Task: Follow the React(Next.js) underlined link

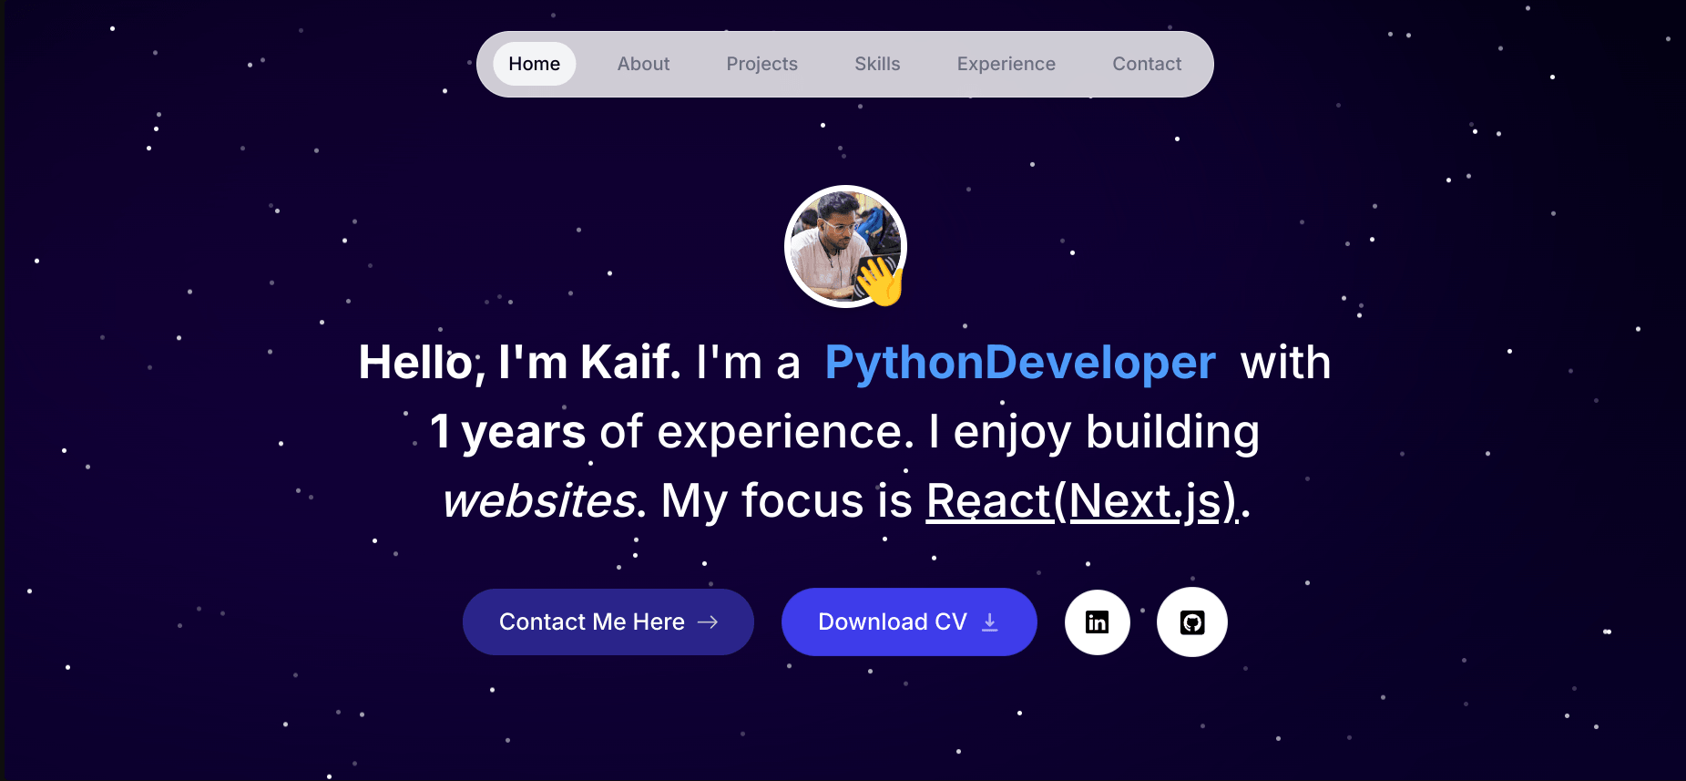Action: (1082, 501)
